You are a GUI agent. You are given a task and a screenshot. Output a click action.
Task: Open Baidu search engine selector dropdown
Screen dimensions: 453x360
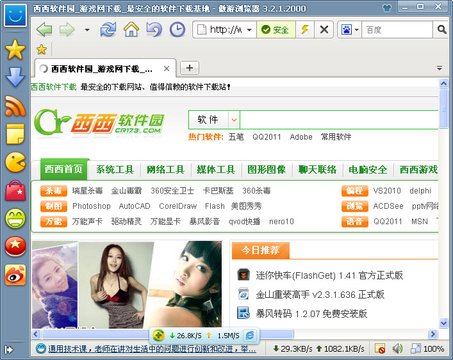[356, 29]
